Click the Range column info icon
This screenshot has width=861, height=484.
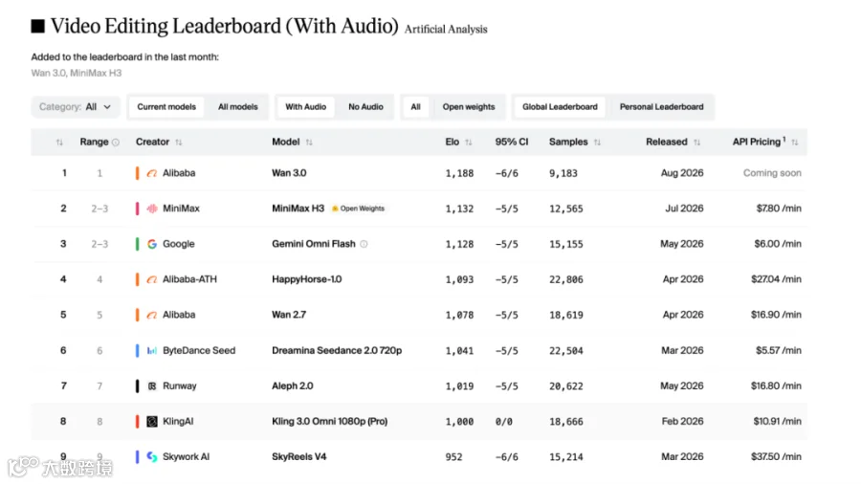click(x=116, y=143)
